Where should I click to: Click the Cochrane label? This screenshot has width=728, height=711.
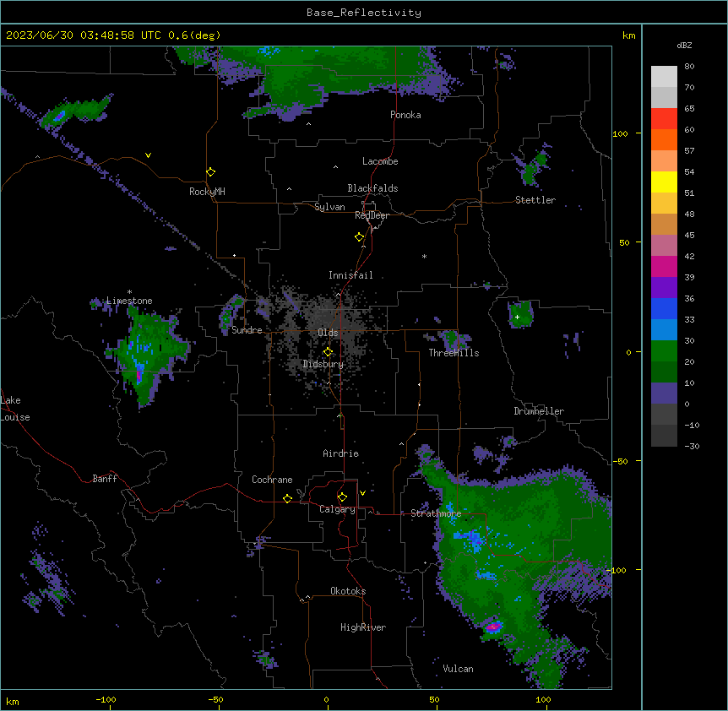click(x=272, y=480)
